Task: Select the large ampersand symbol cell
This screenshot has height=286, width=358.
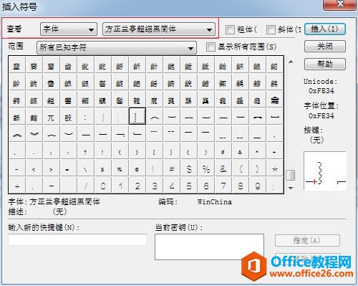Action: click(x=223, y=169)
